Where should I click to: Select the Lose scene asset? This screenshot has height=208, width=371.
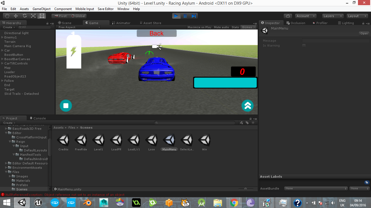(x=152, y=142)
